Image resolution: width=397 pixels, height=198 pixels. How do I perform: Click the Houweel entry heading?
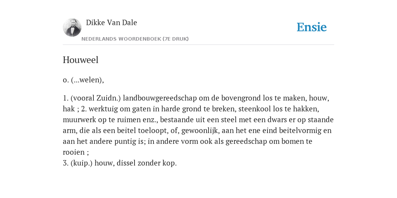pyautogui.click(x=81, y=60)
